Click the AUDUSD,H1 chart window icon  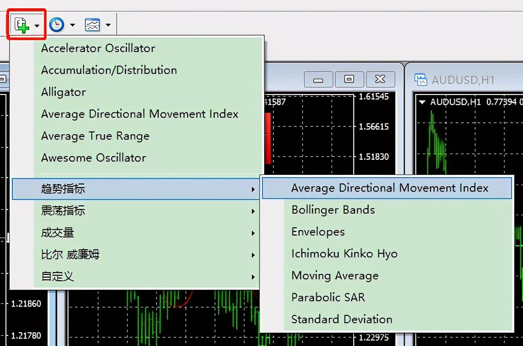point(420,80)
